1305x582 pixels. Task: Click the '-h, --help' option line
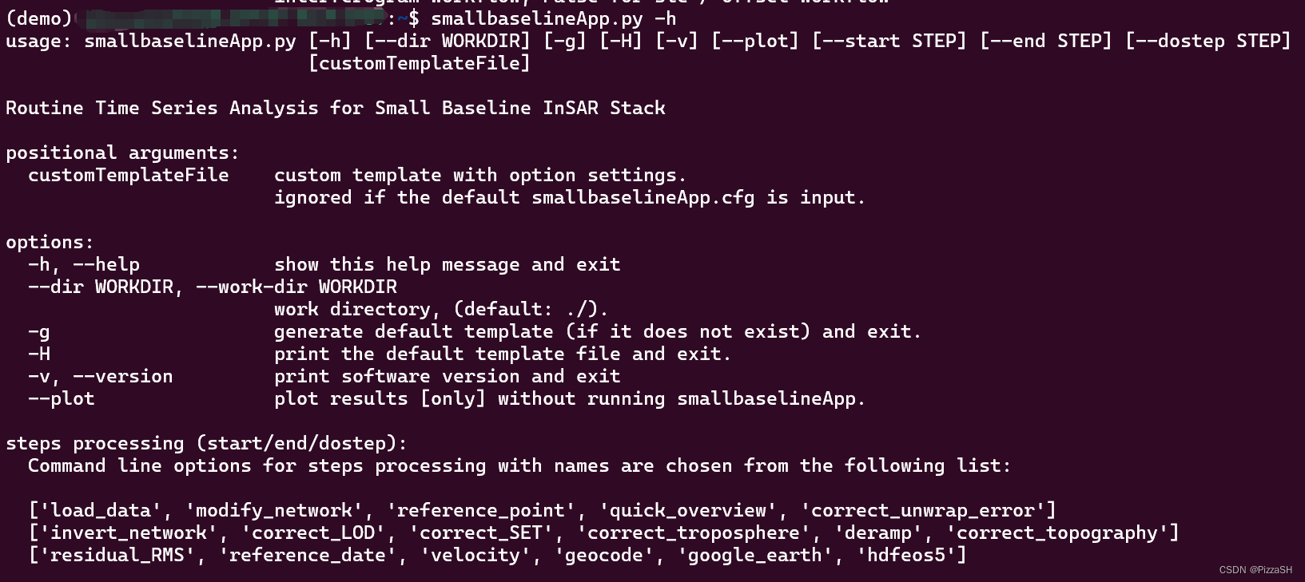(x=84, y=264)
